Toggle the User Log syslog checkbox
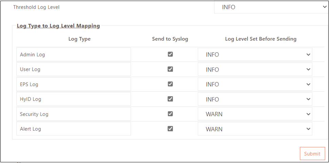The width and height of the screenshot is (329, 163). click(170, 69)
